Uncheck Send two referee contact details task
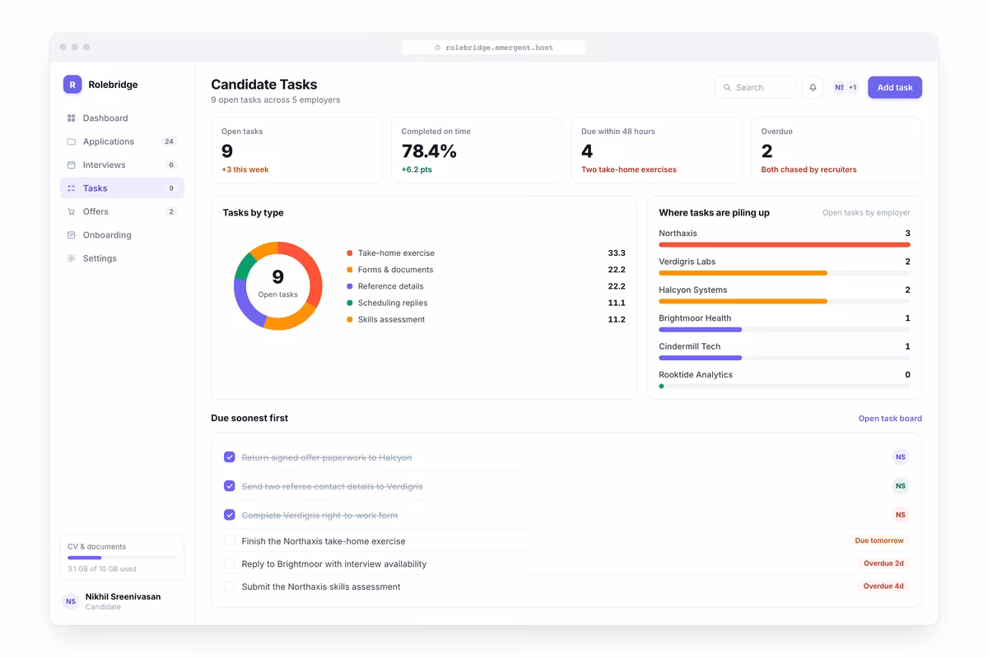The image size is (988, 658). pyautogui.click(x=230, y=486)
